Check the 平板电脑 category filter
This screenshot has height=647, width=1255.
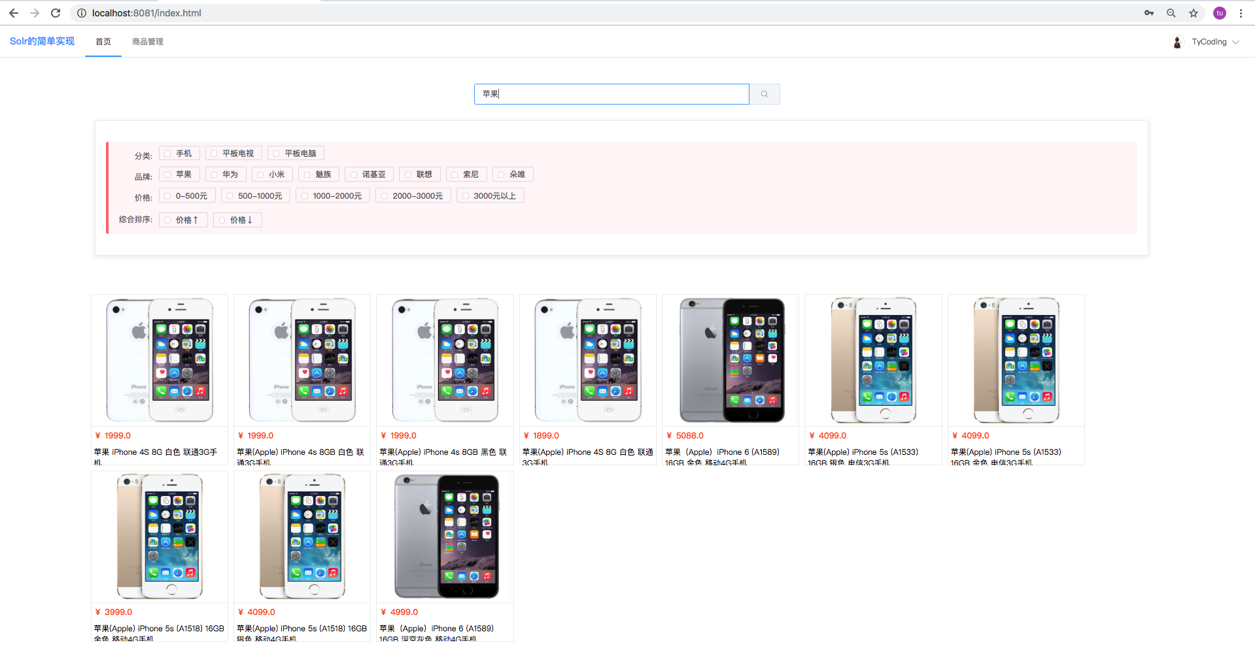pos(296,154)
